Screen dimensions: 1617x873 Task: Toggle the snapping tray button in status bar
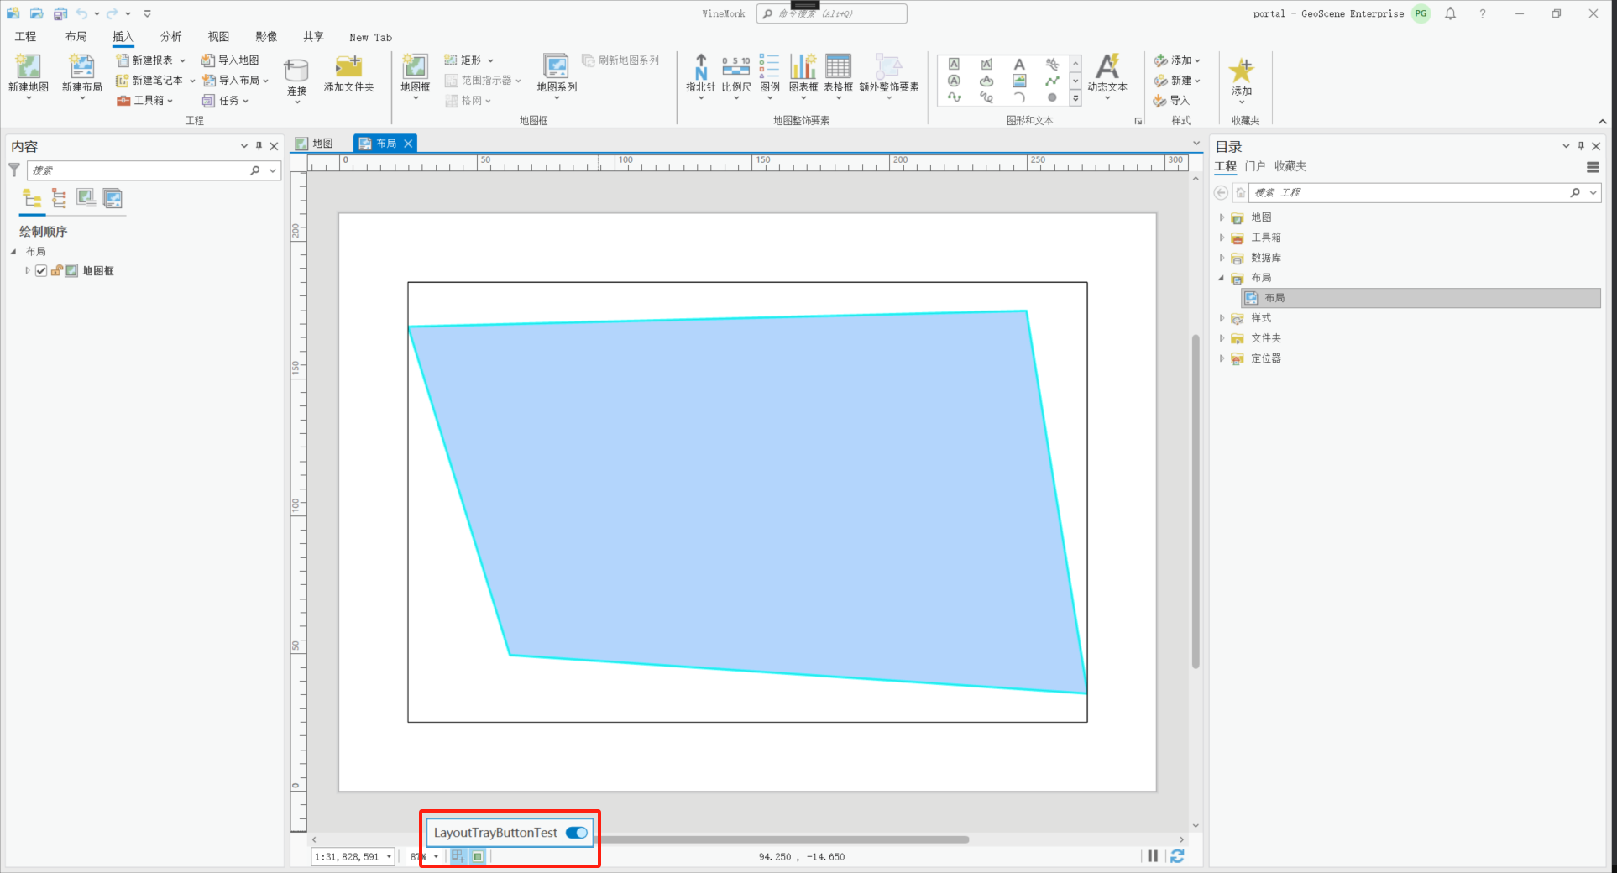point(458,856)
